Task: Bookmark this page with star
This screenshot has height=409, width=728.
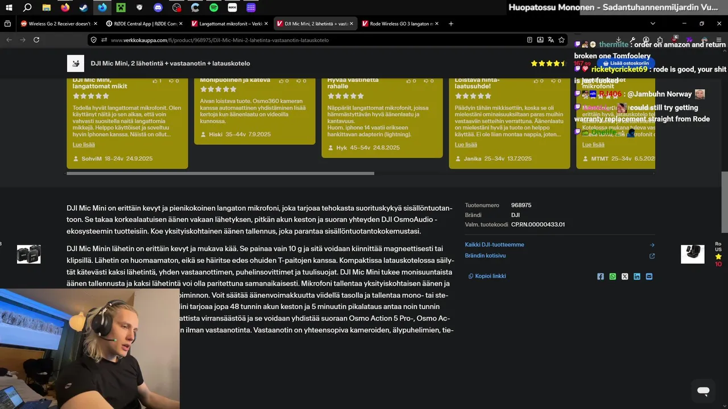Action: (561, 40)
